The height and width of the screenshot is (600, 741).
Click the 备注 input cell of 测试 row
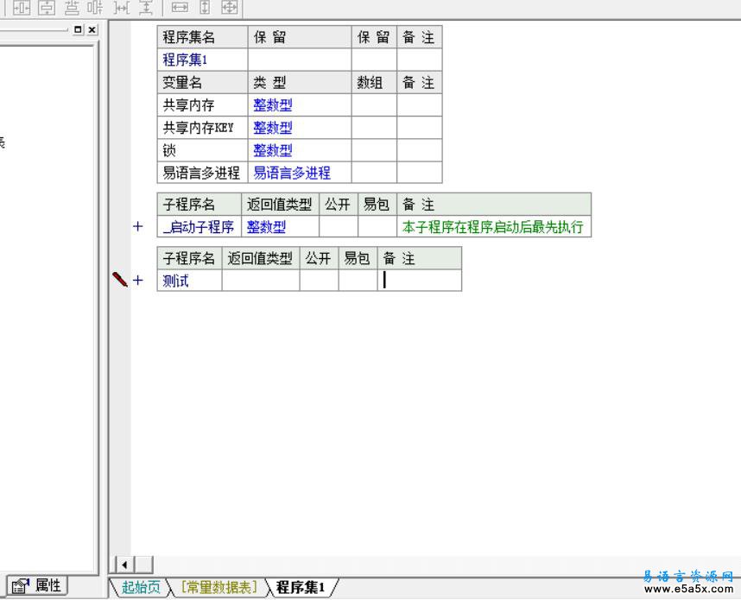click(420, 281)
